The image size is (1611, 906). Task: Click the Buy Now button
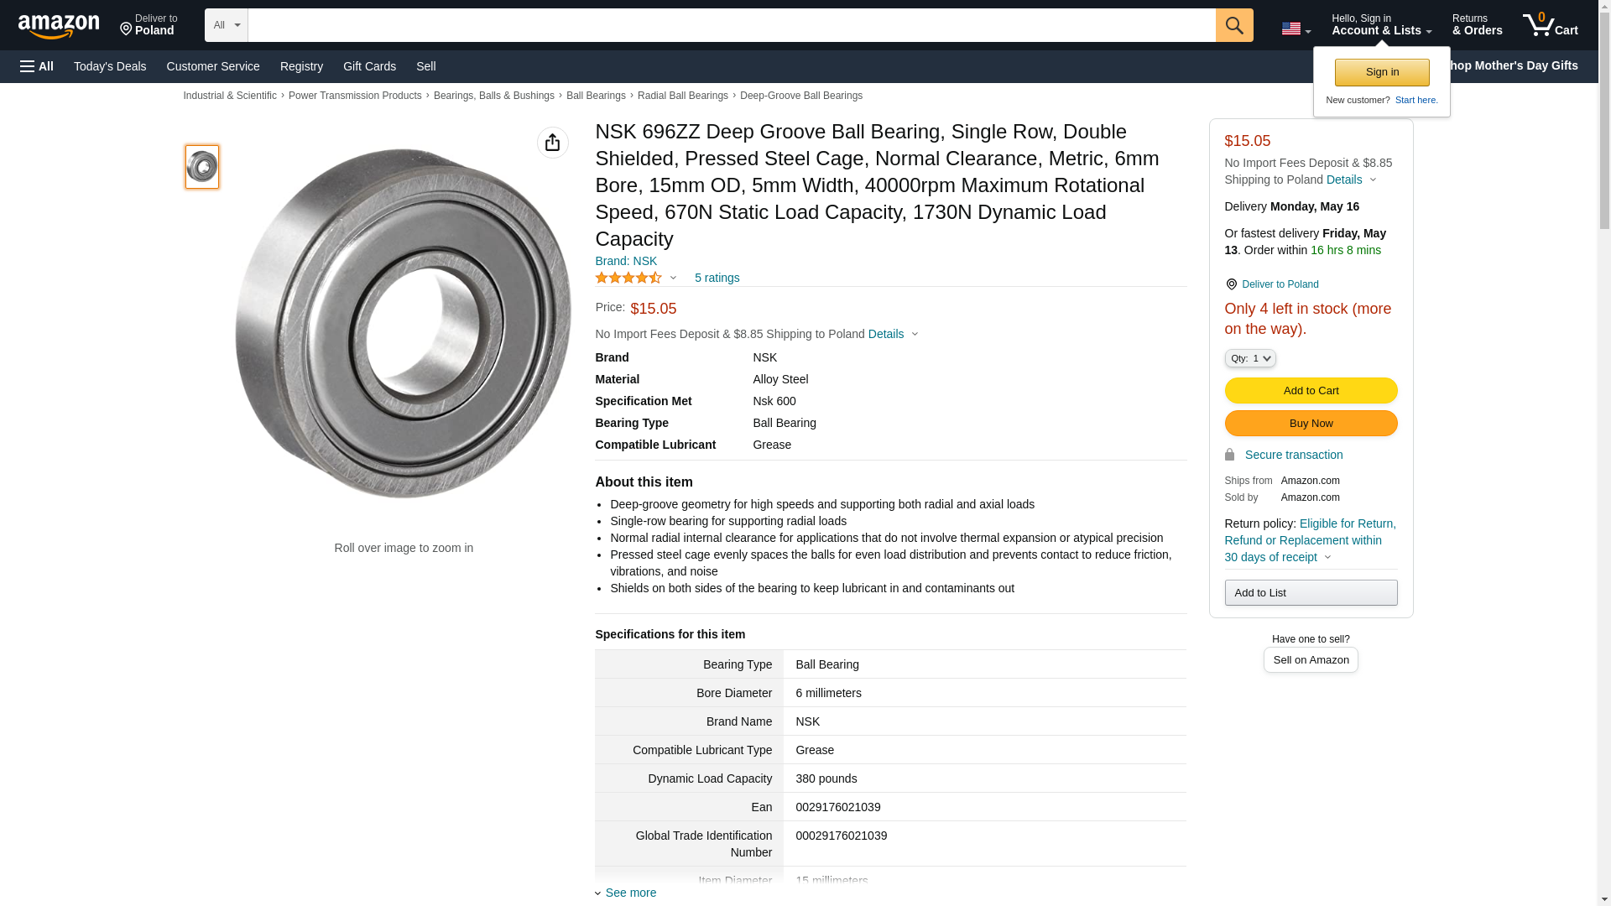click(1311, 424)
